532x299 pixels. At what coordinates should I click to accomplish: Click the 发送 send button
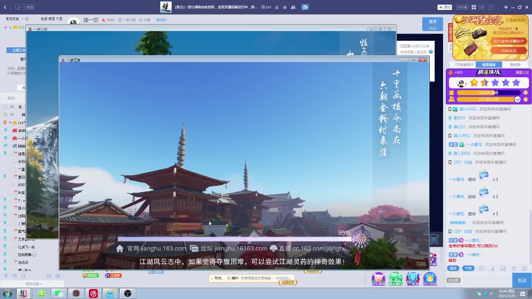[522, 280]
